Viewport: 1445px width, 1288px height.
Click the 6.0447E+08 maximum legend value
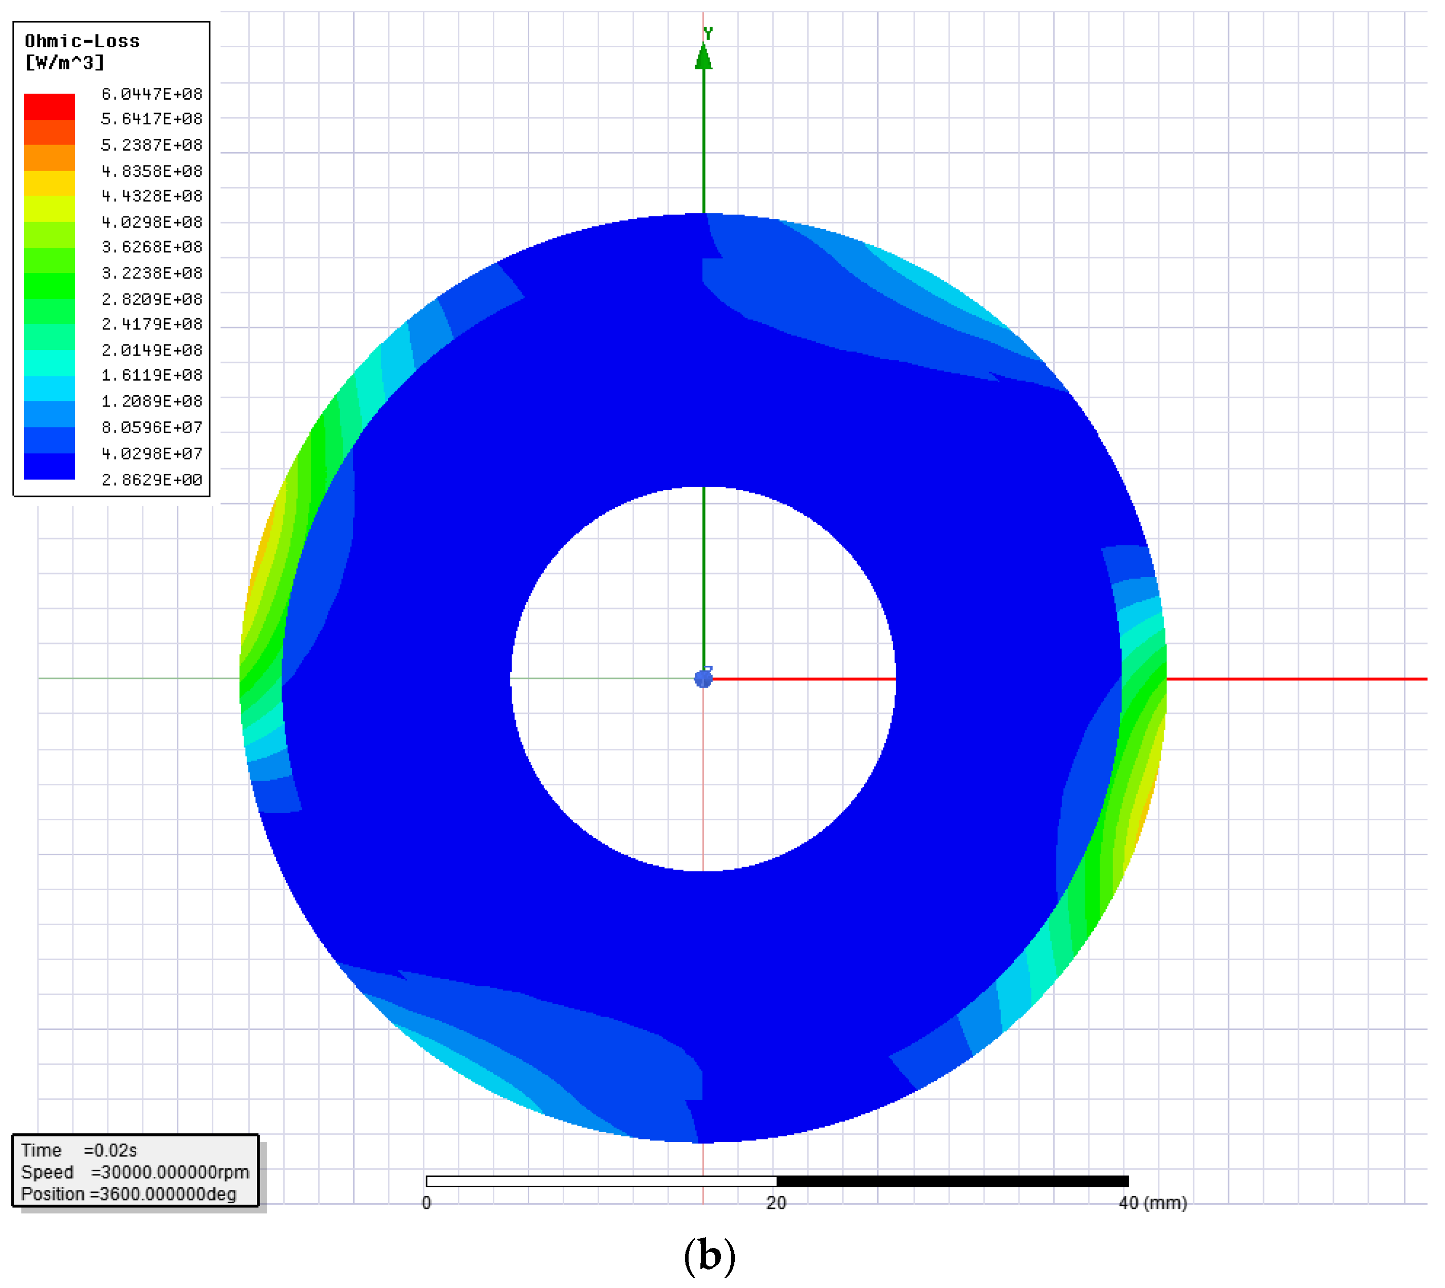coord(152,94)
